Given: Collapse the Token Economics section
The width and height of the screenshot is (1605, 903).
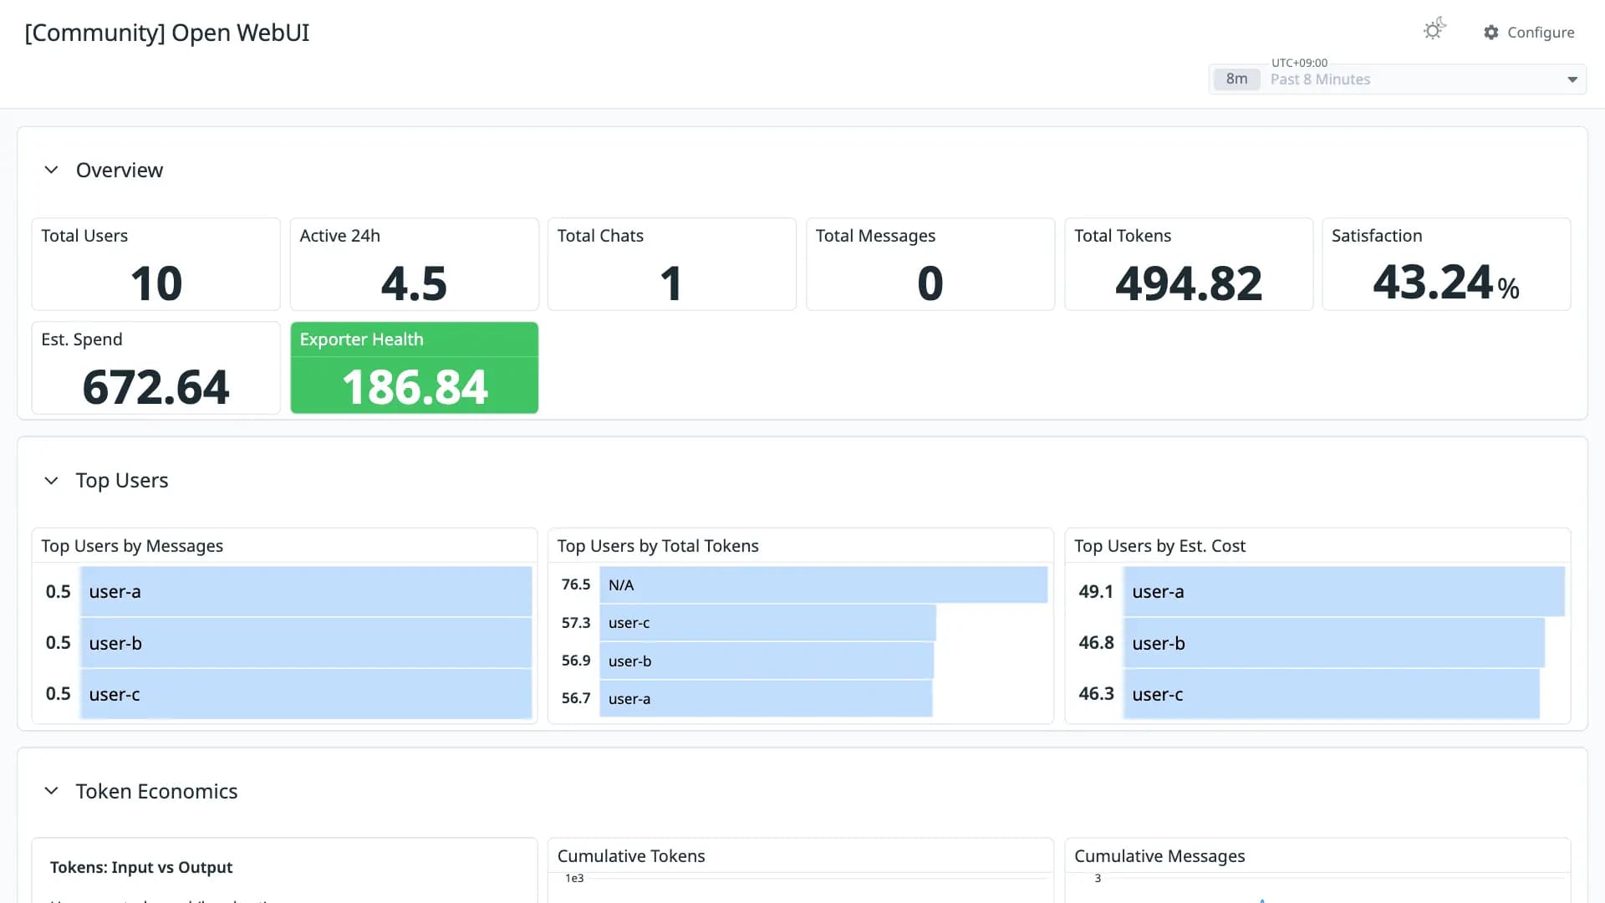Looking at the screenshot, I should 51,791.
